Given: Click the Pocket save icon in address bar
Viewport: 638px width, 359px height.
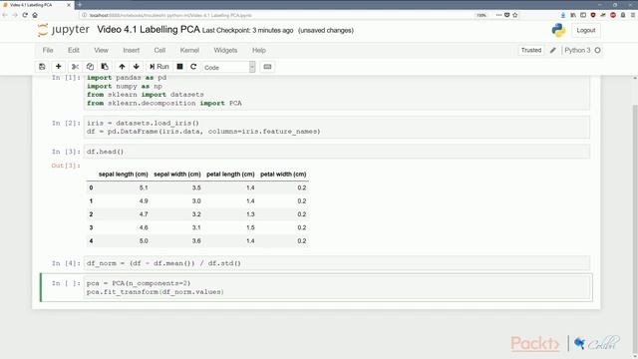Looking at the screenshot, I should click(507, 15).
